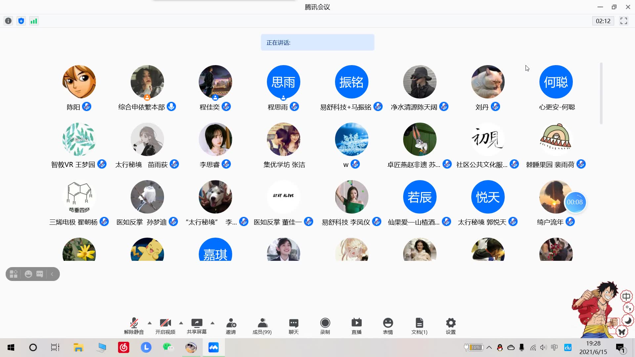This screenshot has width=635, height=357.
Task: Select Bugs Bunny avatar of 卓匠燕赵非遗
Action: 420,139
